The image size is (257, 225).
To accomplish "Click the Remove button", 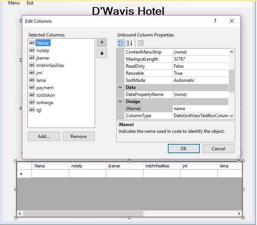I will (x=78, y=136).
